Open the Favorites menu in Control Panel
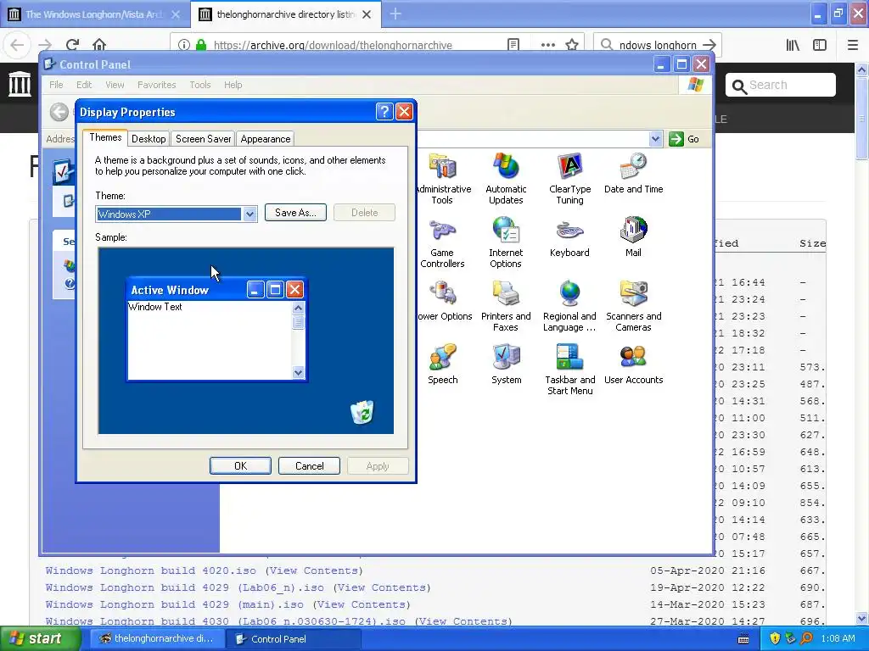This screenshot has height=651, width=869. [157, 85]
